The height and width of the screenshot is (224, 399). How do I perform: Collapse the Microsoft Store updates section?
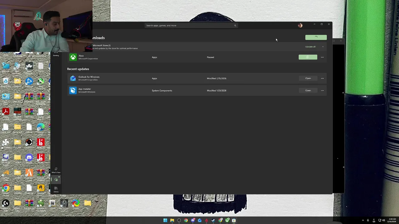click(323, 47)
